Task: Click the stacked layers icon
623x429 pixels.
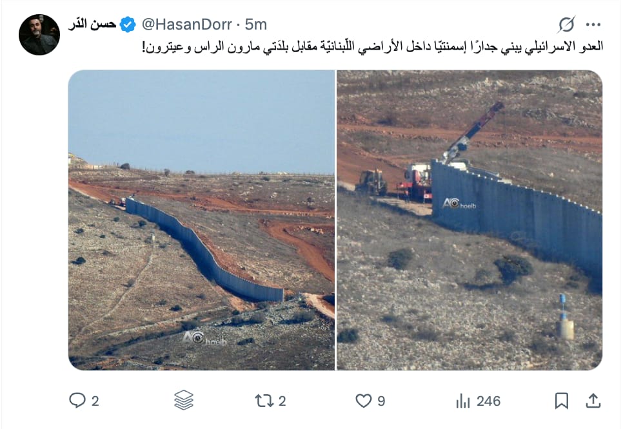Action: click(184, 400)
